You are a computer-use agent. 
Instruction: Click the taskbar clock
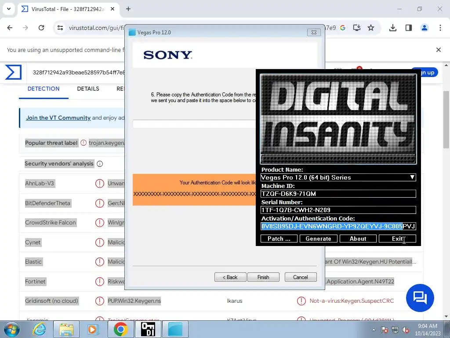(x=428, y=330)
